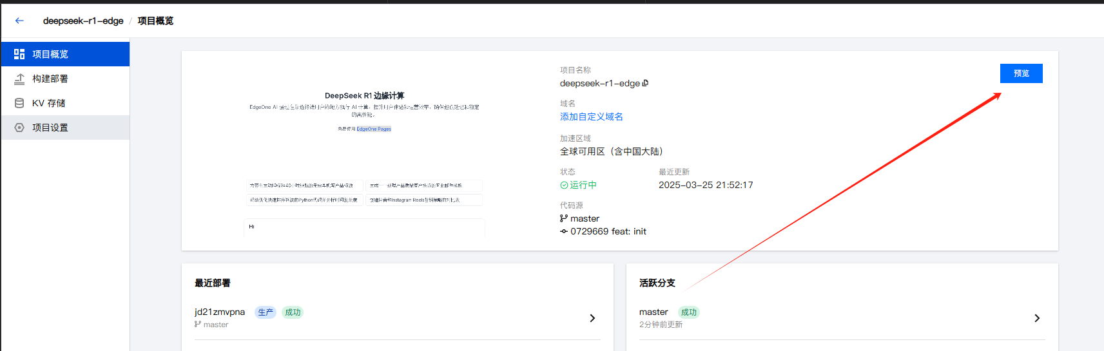The width and height of the screenshot is (1104, 351).
Task: Open KV 存储 in the sidebar
Action: pos(65,103)
